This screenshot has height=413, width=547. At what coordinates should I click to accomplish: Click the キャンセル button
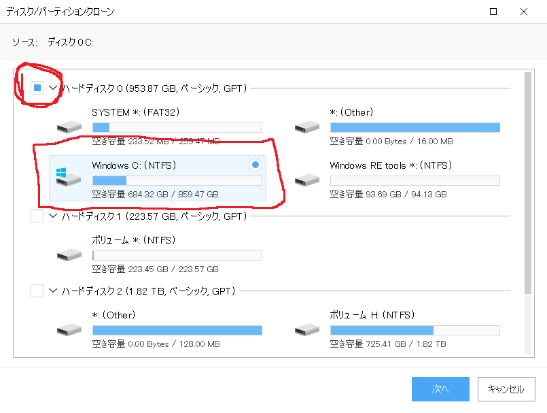click(x=506, y=389)
